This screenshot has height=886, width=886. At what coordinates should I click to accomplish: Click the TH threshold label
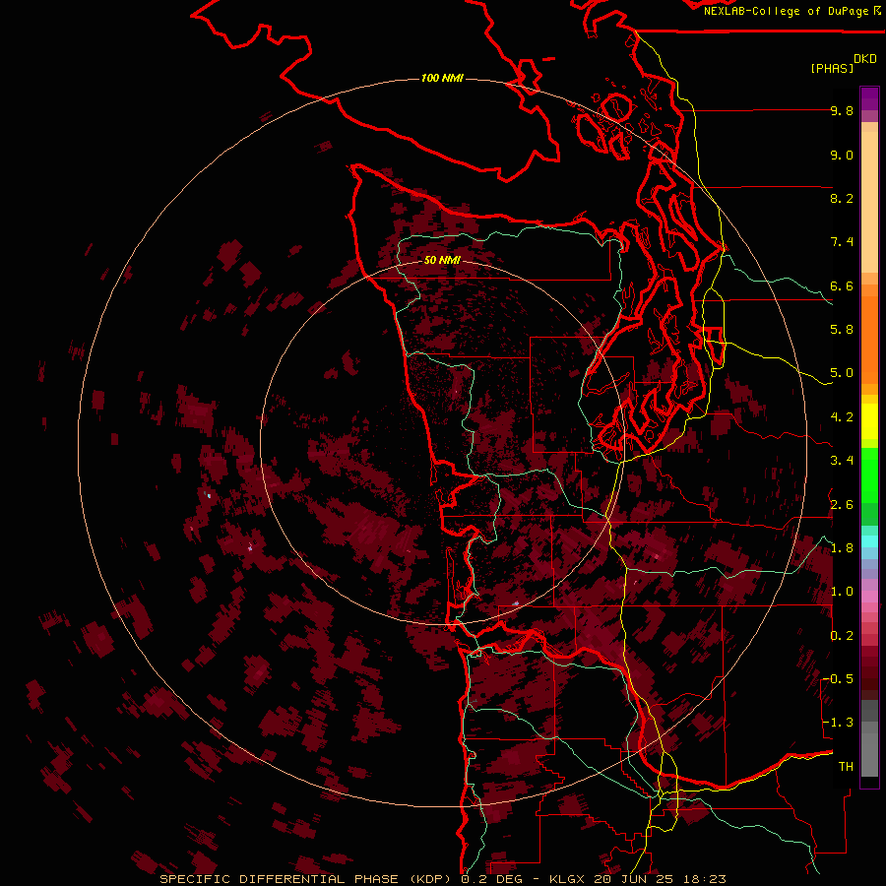coord(846,767)
